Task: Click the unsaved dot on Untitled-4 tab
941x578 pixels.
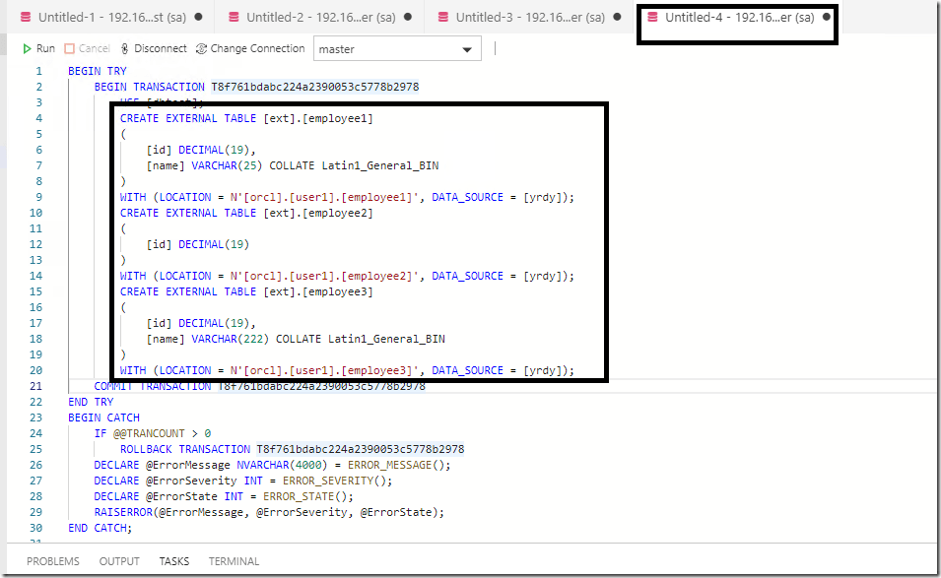Action: pyautogui.click(x=826, y=17)
